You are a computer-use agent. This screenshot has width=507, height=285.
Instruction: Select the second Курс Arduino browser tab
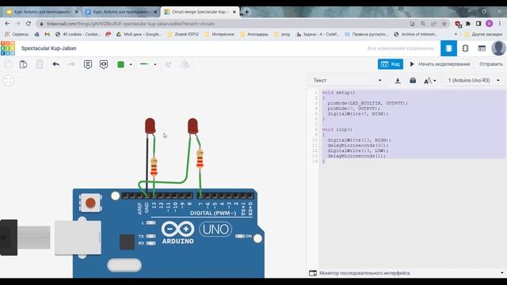(x=121, y=12)
